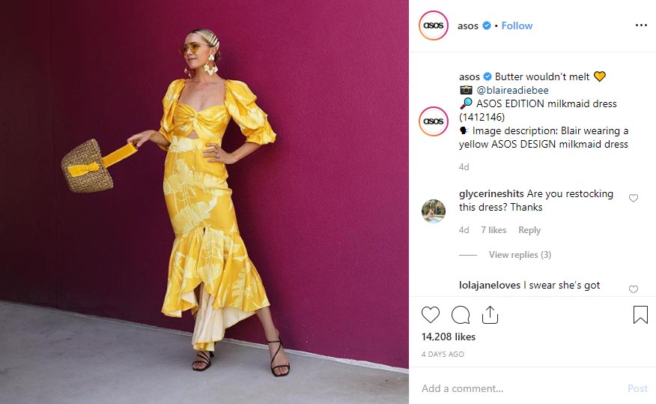Open comments via speech bubble icon
Image resolution: width=656 pixels, height=404 pixels.
click(x=461, y=315)
